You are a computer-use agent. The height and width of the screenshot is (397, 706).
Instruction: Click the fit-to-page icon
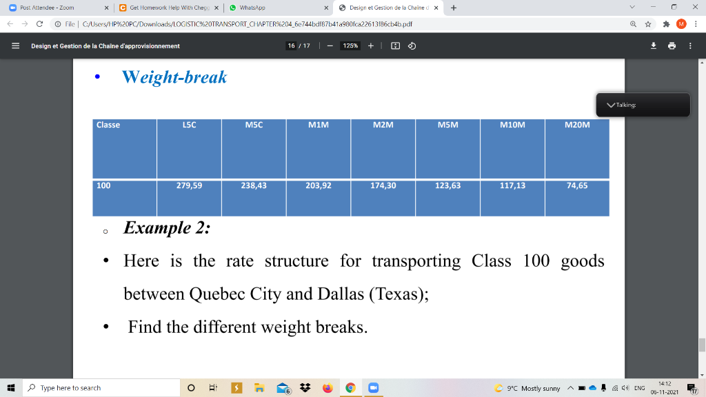point(394,46)
